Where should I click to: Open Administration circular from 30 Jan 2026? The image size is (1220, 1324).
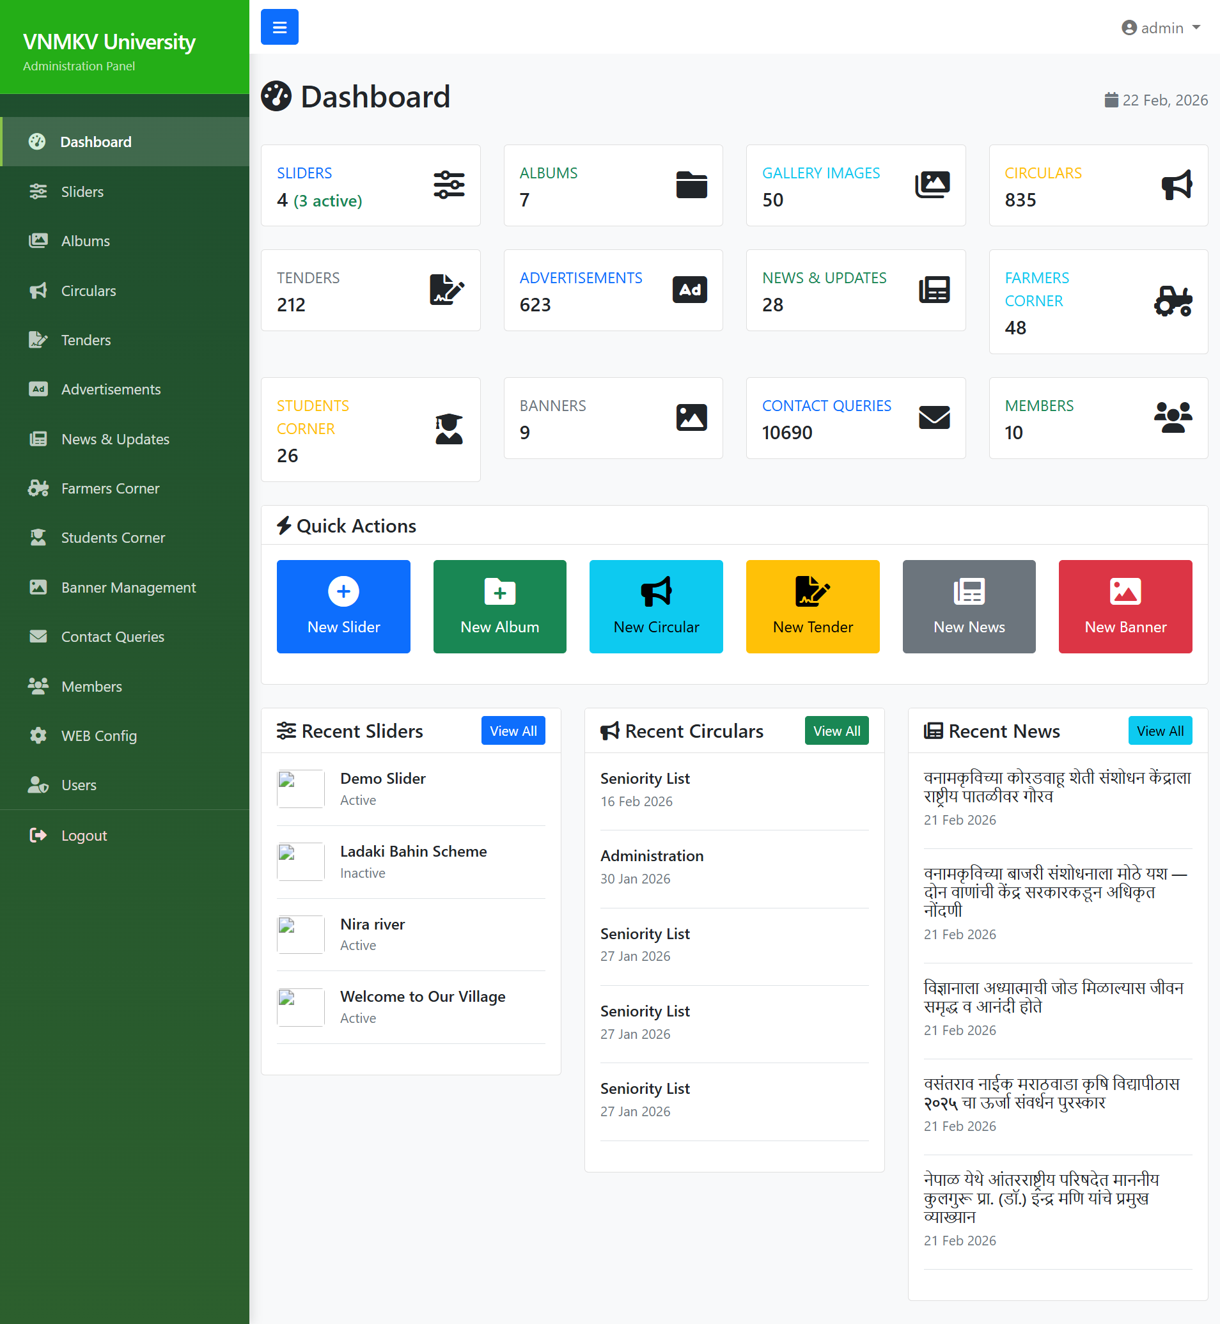click(x=652, y=855)
